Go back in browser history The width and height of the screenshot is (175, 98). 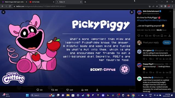pyautogui.click(x=2, y=6)
